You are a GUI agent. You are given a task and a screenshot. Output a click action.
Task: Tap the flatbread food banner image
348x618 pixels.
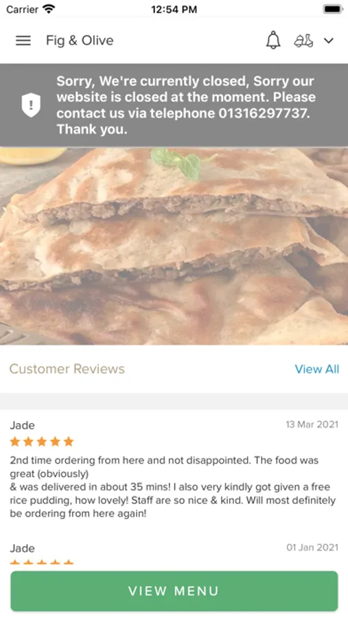pos(174,246)
